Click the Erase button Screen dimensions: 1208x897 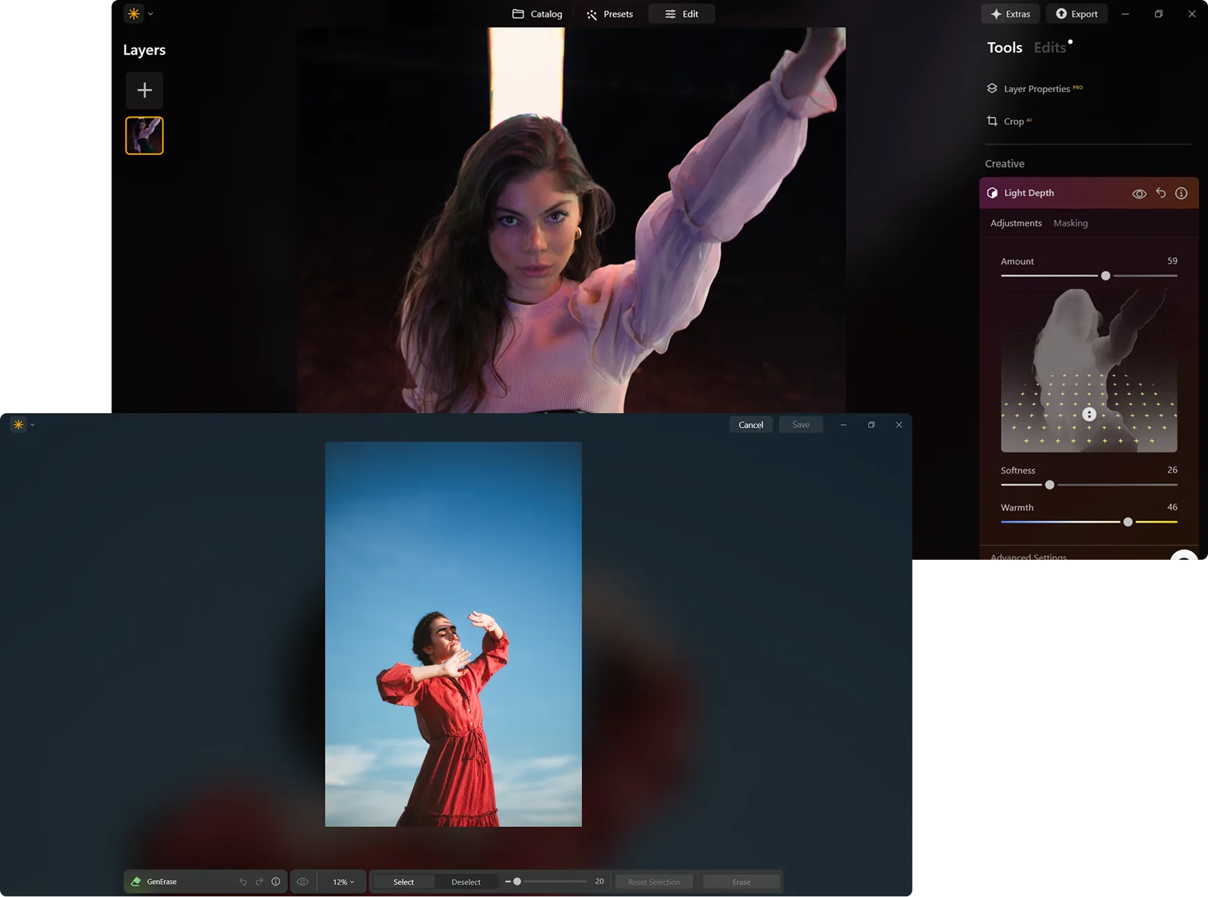[741, 882]
